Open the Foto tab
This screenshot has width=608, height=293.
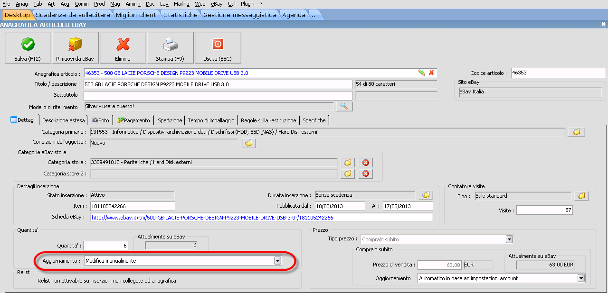point(100,120)
